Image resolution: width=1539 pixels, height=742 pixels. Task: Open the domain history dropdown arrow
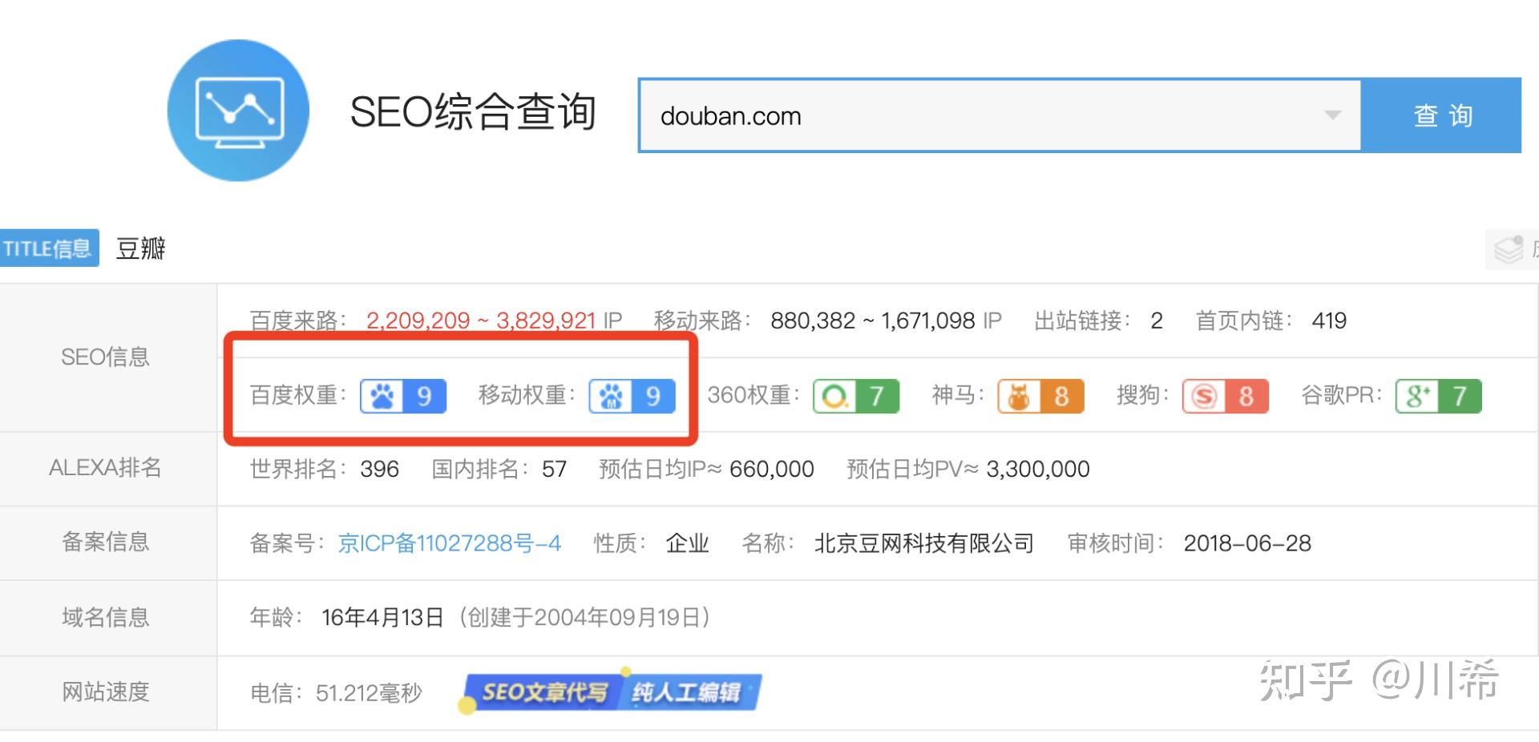1332,115
